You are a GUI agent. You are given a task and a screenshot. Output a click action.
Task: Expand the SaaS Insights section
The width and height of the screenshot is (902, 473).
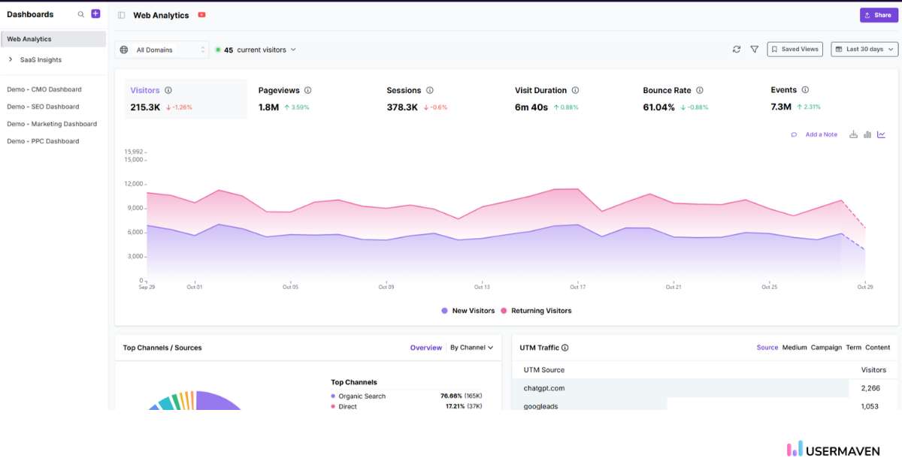point(41,59)
